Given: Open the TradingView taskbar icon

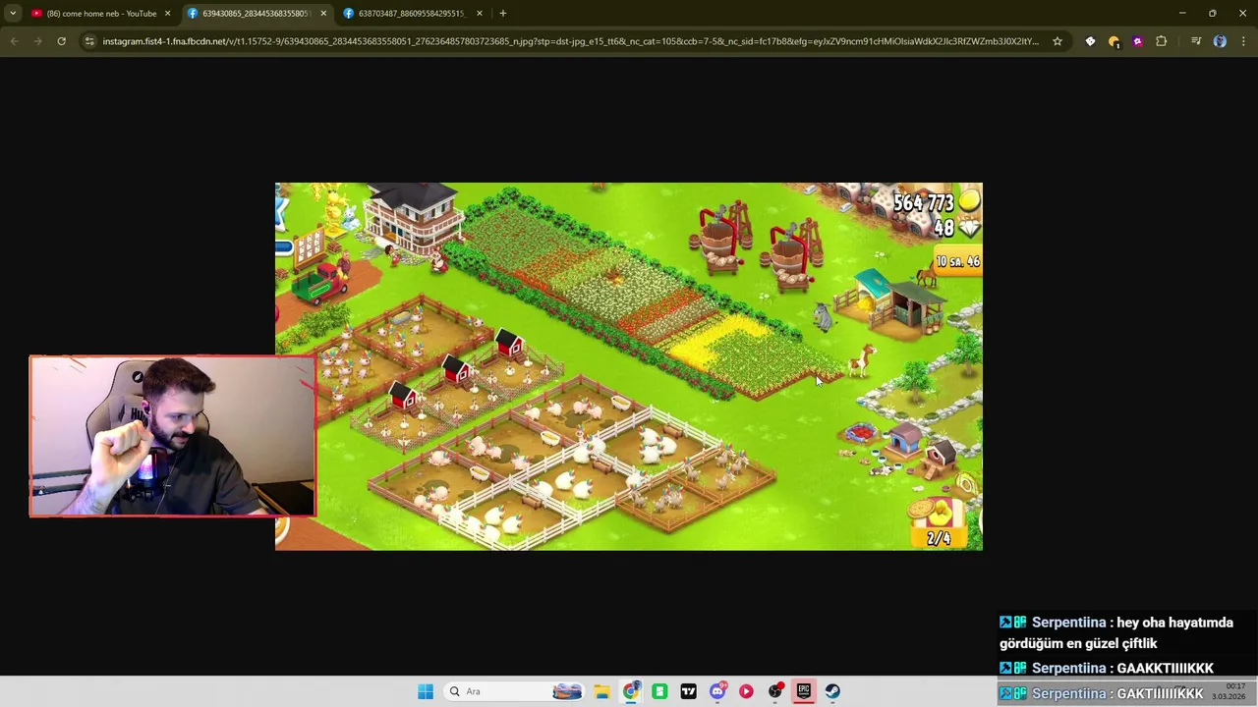Looking at the screenshot, I should [x=688, y=691].
